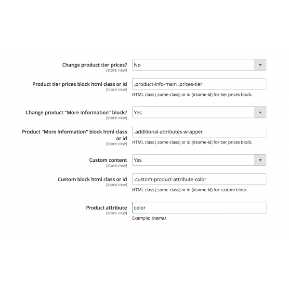Click the Example {name} hint text
This screenshot has width=289, height=289.
[149, 218]
